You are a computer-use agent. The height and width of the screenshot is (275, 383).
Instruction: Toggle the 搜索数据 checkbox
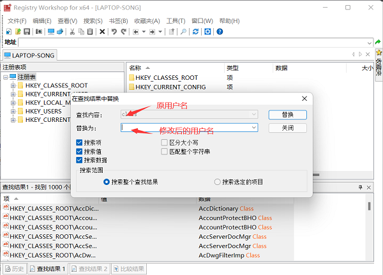click(x=79, y=160)
